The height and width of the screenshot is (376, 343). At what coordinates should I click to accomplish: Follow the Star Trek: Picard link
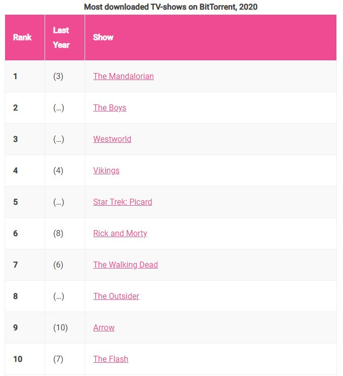click(123, 202)
